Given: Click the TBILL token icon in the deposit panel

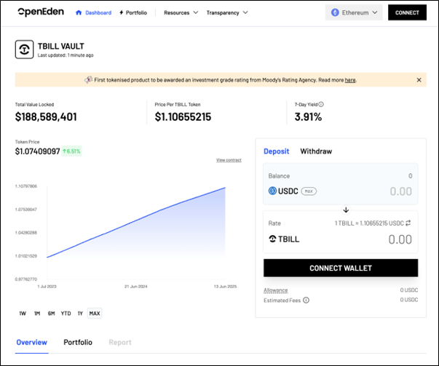Looking at the screenshot, I should point(272,239).
